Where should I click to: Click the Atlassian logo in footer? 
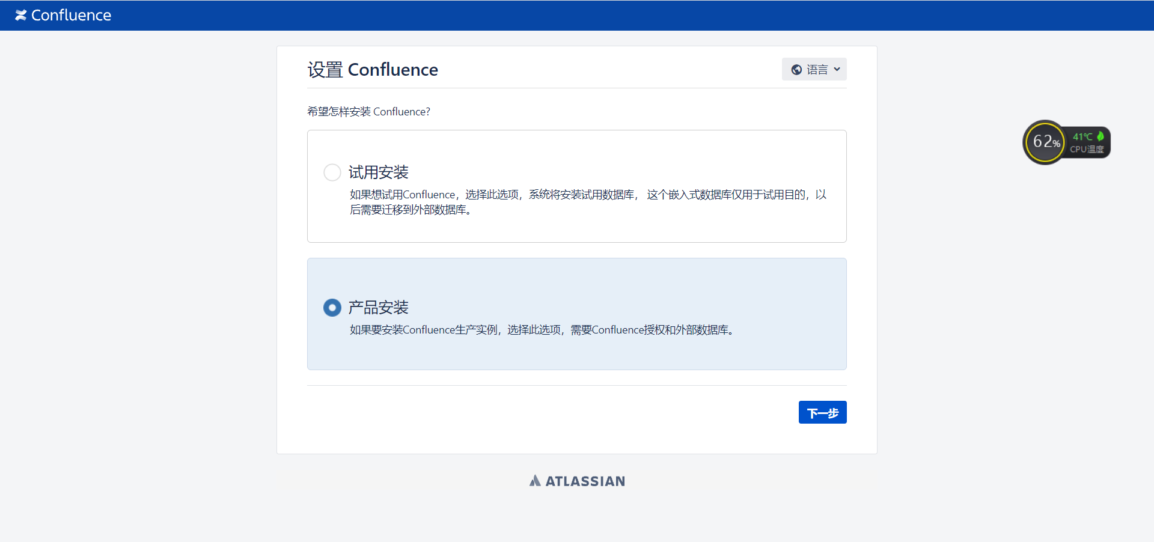577,481
